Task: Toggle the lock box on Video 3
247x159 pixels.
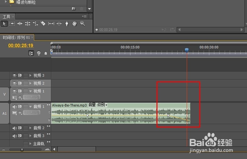Action: 26,75
